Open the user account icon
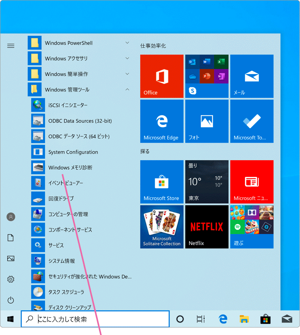This screenshot has height=335, width=300. 11,217
